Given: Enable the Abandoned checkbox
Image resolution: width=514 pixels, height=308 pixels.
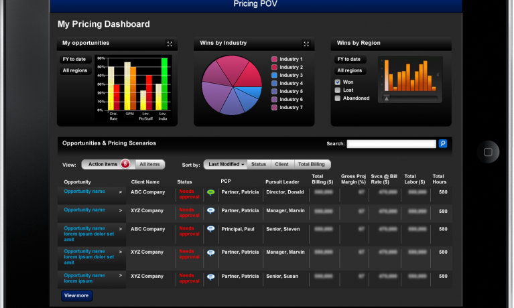Looking at the screenshot, I should (x=338, y=98).
